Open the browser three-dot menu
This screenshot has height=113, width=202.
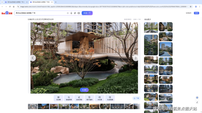(x=200, y=7)
